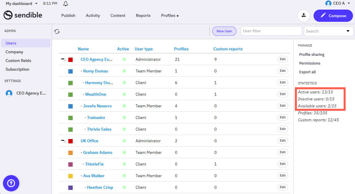
Task: Click the CEO A avatar icon
Action: 328,3
